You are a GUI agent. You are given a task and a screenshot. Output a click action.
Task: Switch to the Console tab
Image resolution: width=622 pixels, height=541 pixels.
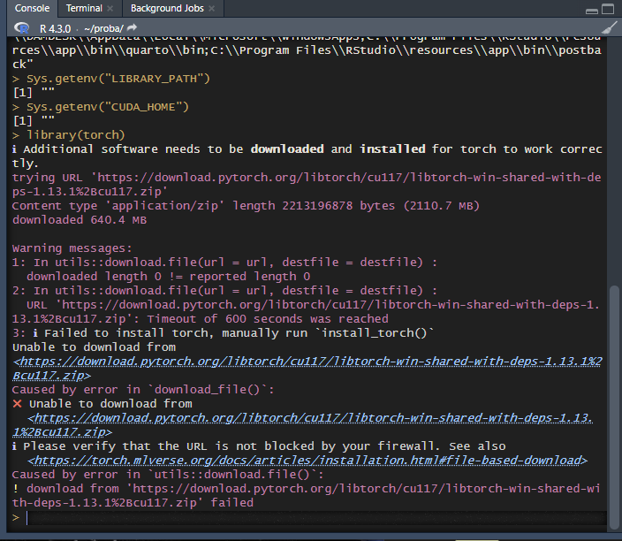click(x=32, y=8)
